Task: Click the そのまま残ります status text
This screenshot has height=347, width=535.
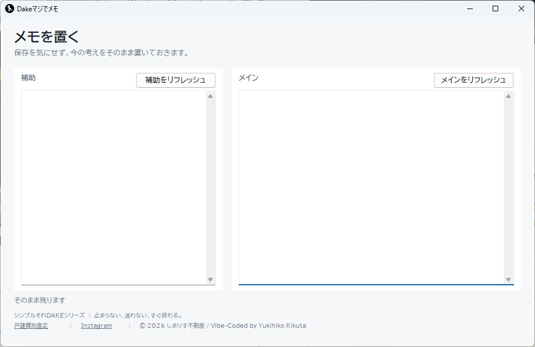Action: click(40, 300)
